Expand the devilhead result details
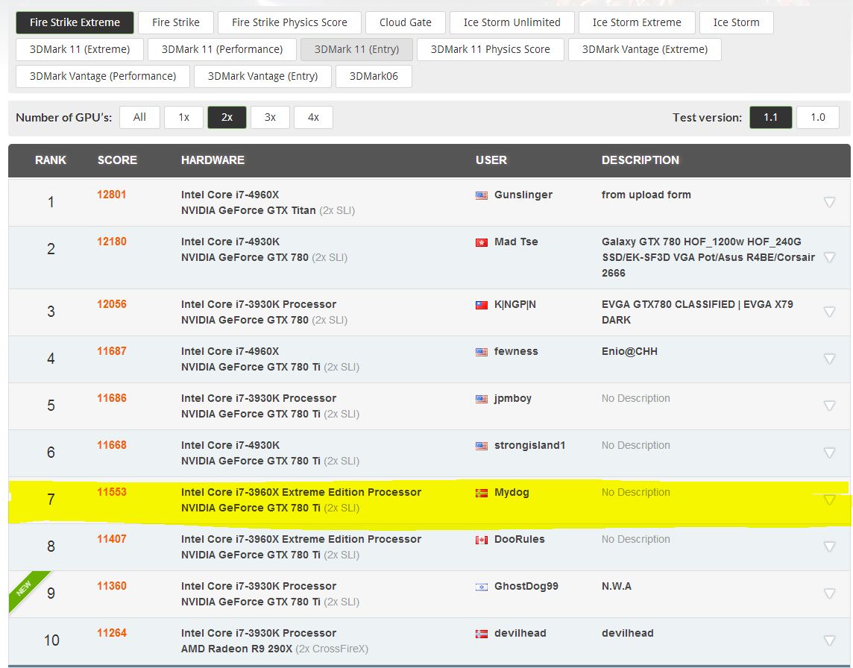The image size is (853, 668). tap(829, 640)
